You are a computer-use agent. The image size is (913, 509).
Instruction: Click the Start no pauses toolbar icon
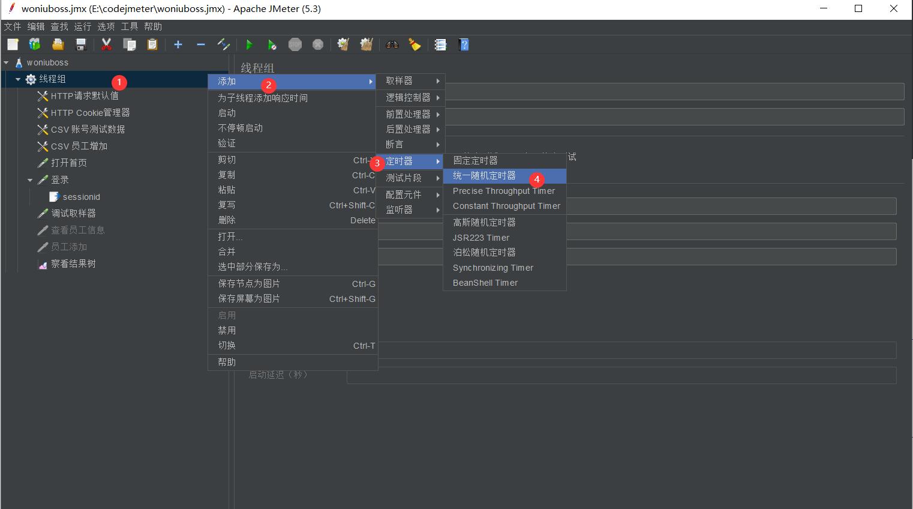(272, 44)
